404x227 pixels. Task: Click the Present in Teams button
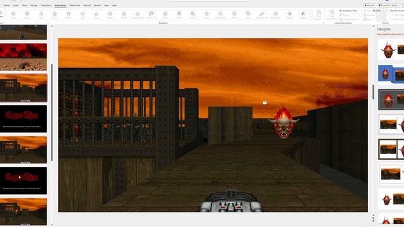tap(388, 5)
